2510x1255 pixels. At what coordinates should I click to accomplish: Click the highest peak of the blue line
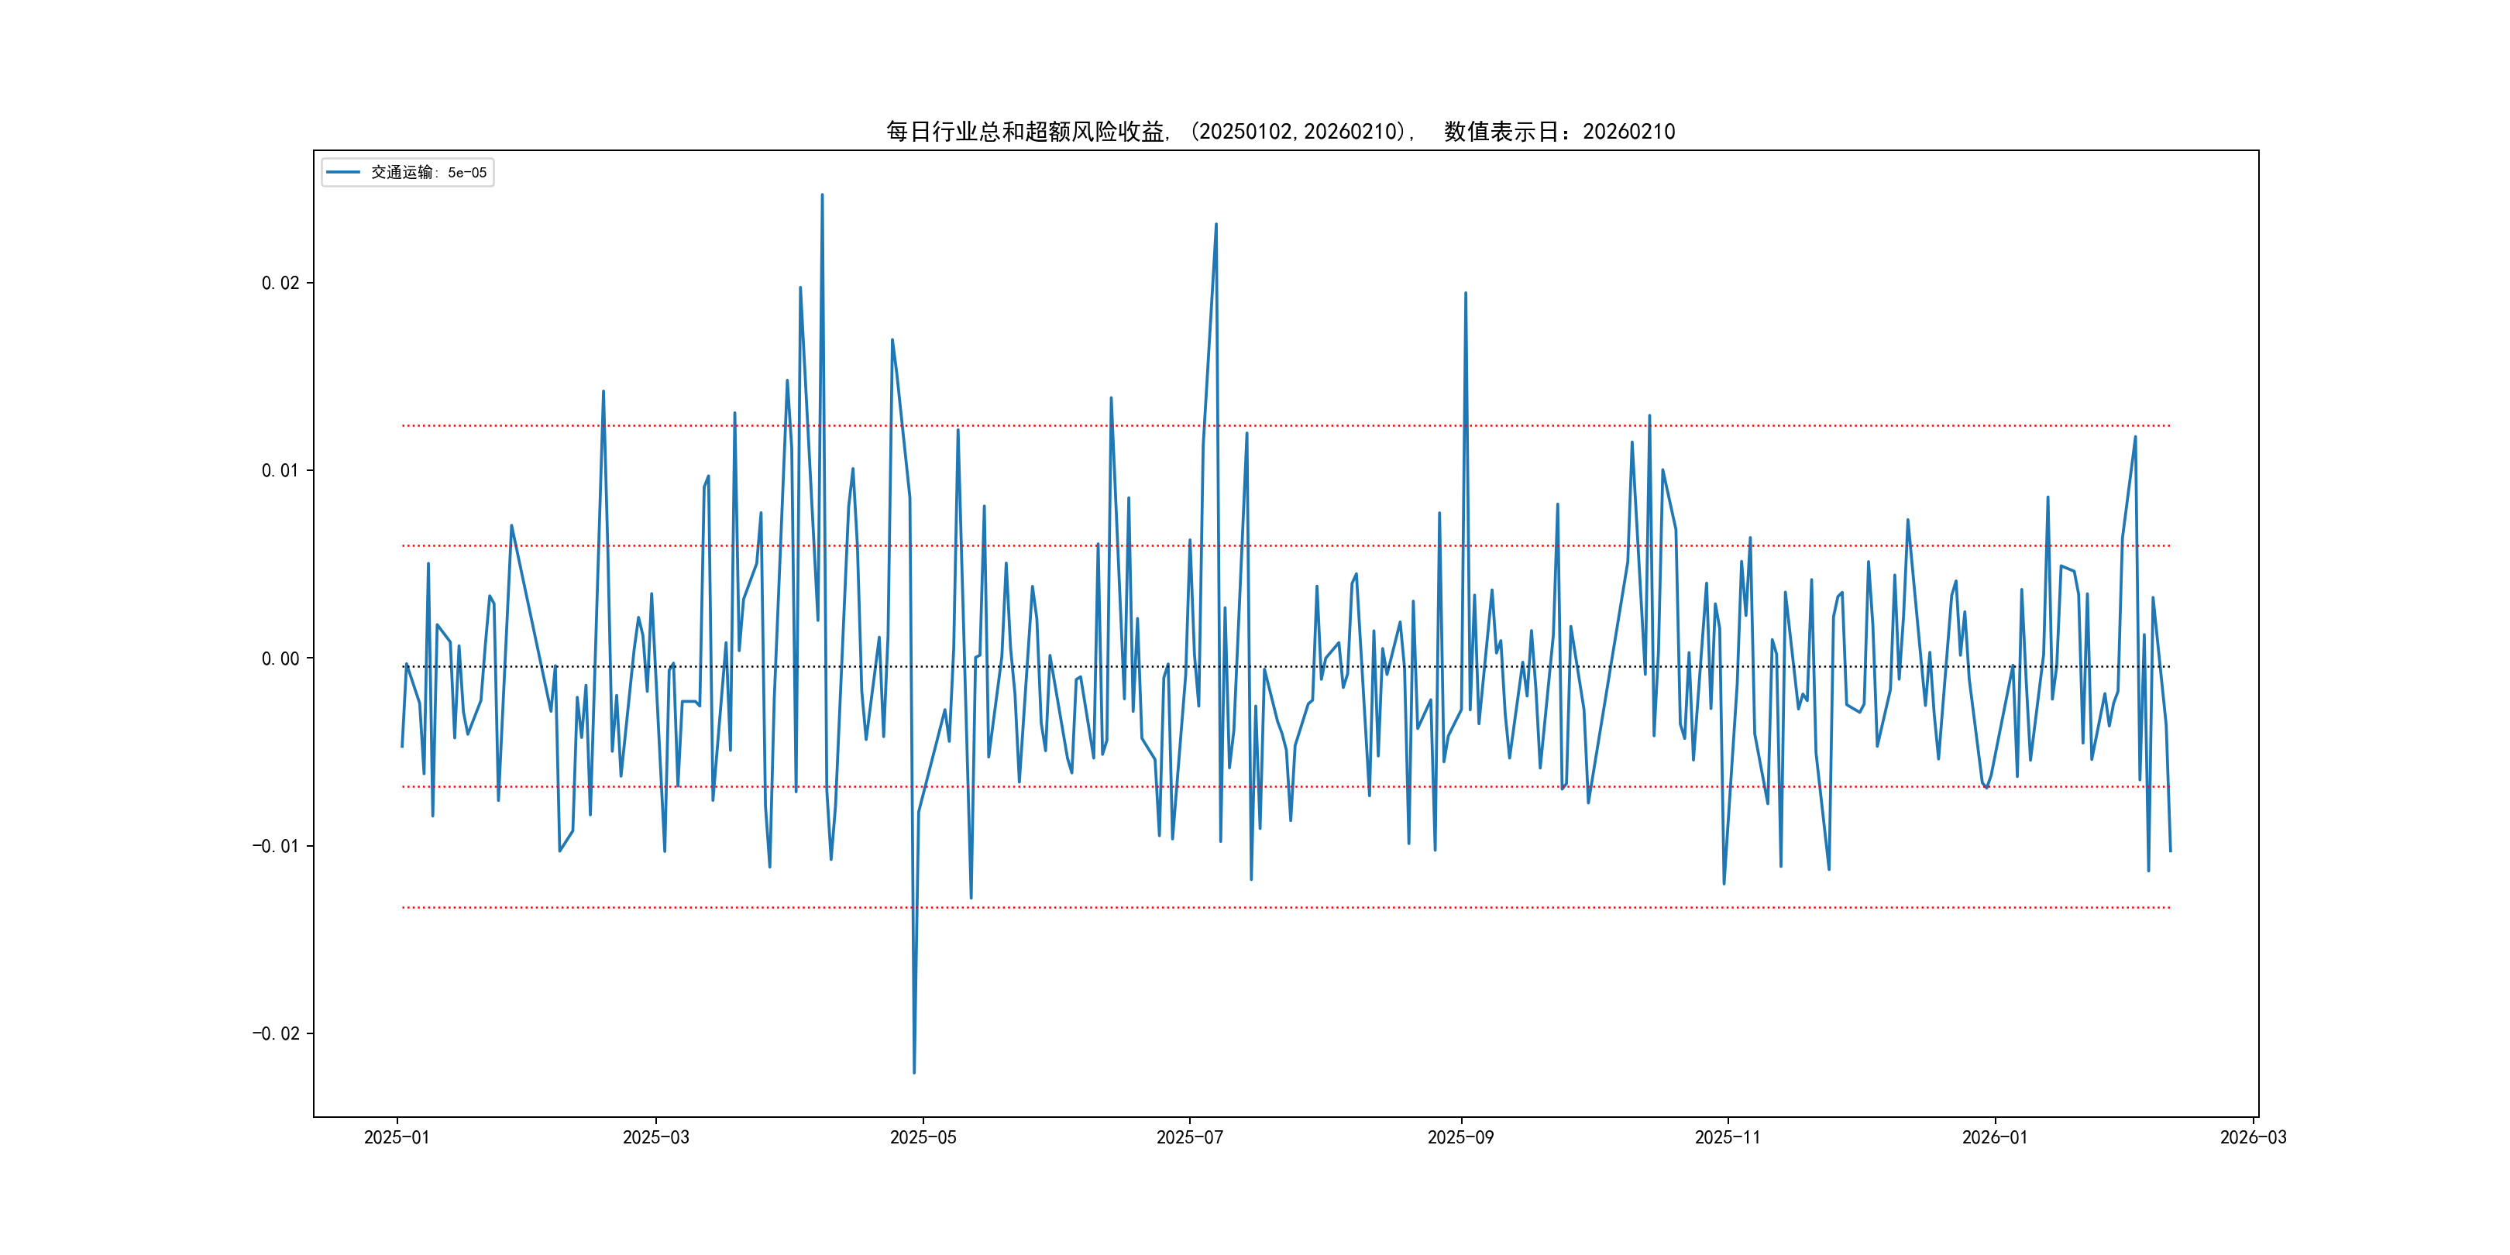(x=821, y=196)
